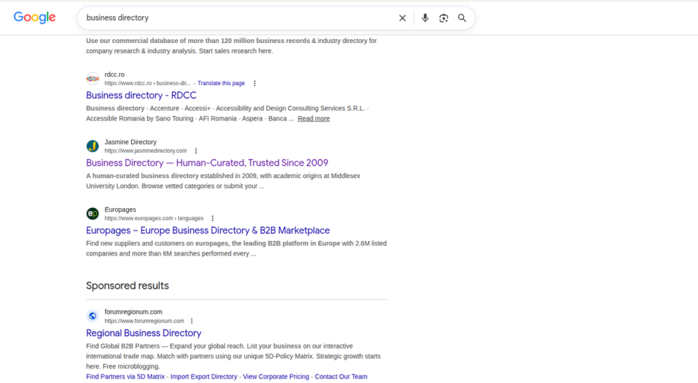
Task: Click into the 'business directory' search field
Action: pos(238,18)
